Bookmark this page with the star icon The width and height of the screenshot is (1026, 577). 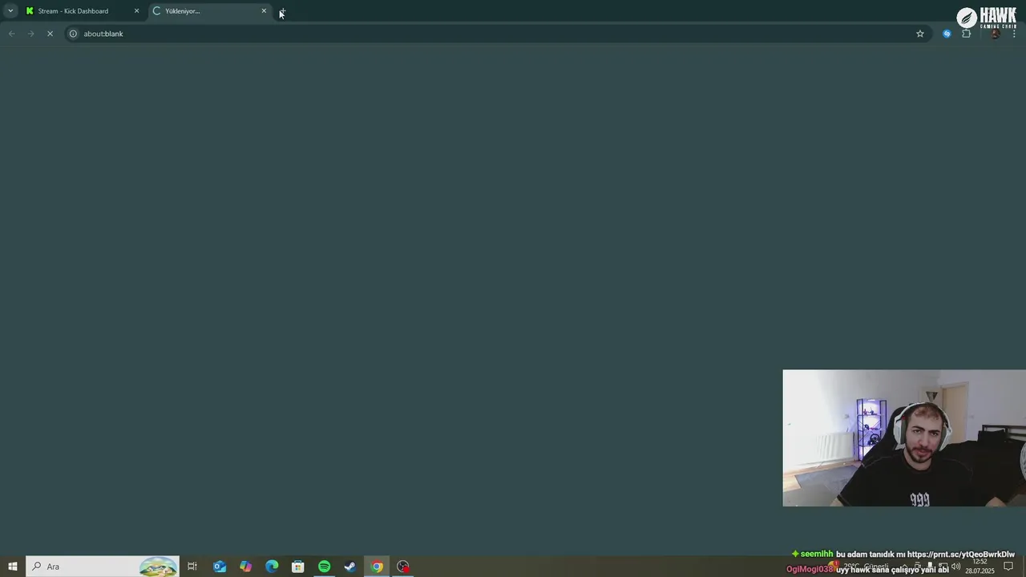[x=920, y=34]
